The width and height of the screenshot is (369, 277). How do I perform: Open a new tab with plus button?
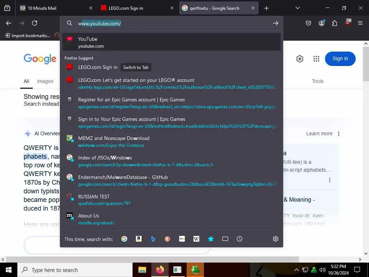(x=266, y=8)
